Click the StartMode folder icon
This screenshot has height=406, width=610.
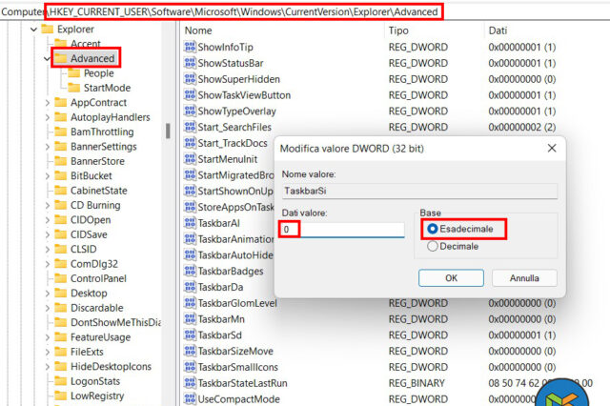[74, 88]
